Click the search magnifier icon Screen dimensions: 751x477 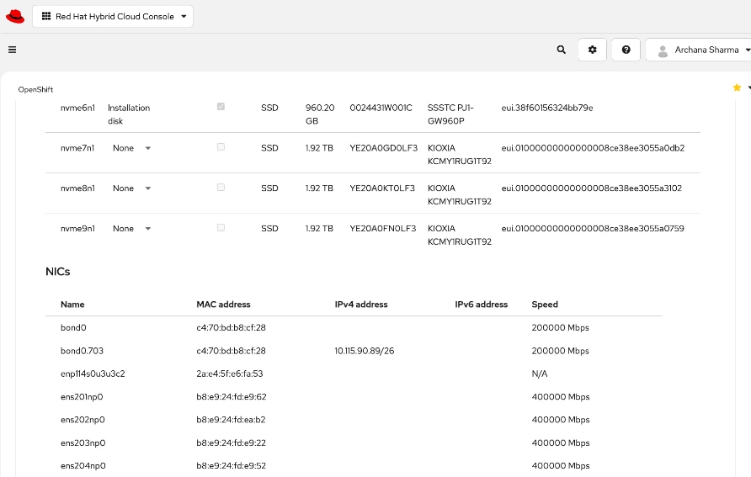562,50
